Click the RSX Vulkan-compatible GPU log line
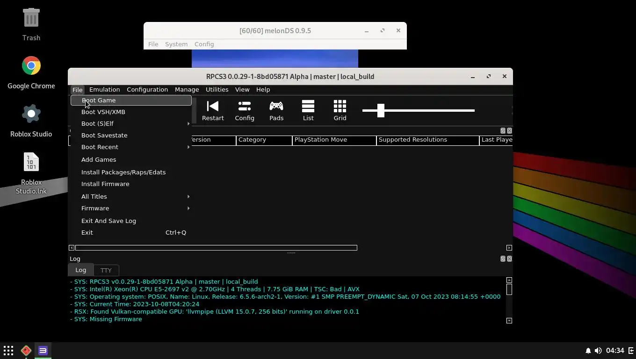636x359 pixels. pos(215,312)
